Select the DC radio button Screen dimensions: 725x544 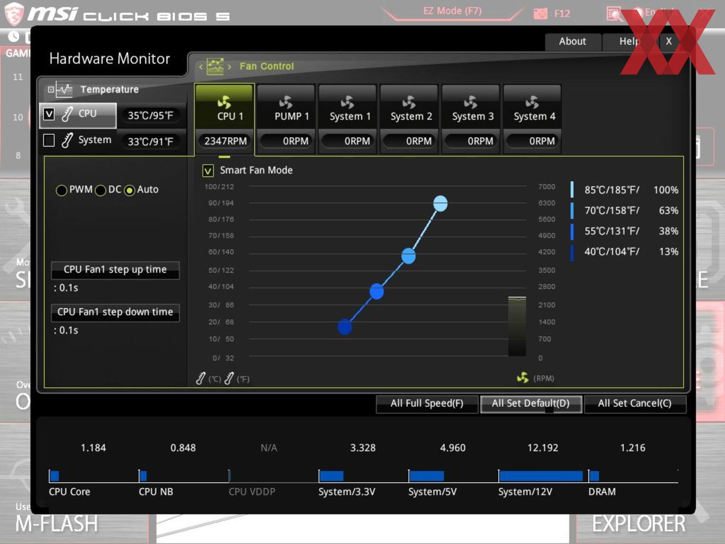(100, 190)
